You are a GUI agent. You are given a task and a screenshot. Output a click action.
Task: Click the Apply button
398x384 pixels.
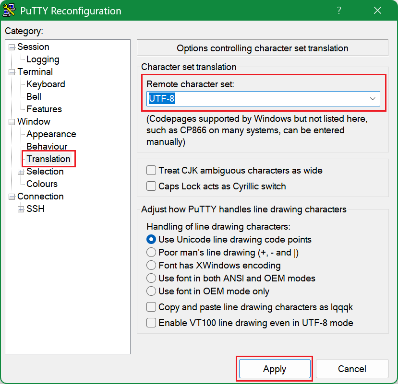275,369
